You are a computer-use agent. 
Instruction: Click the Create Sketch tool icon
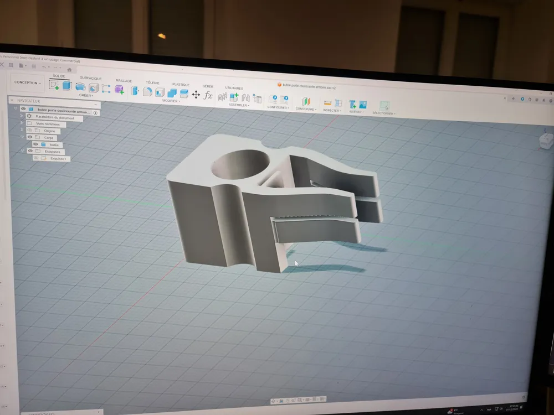point(54,85)
